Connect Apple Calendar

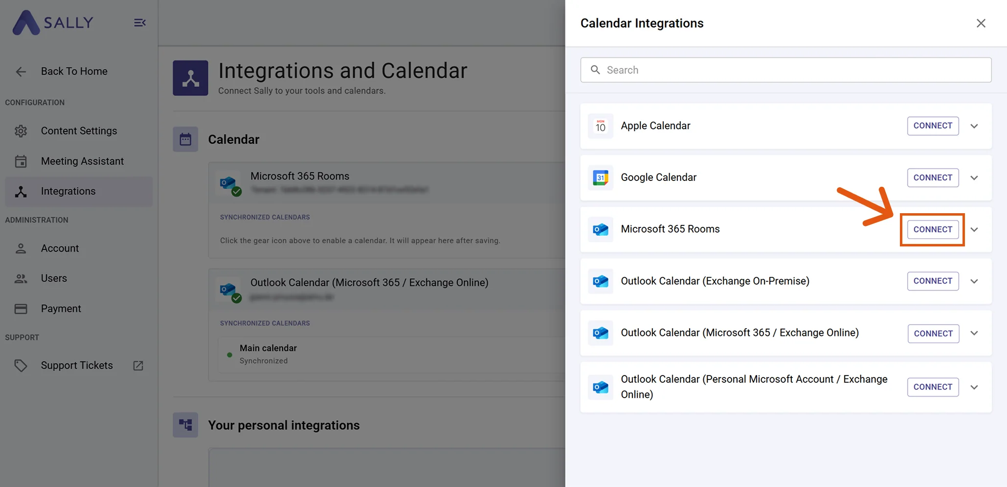click(933, 126)
